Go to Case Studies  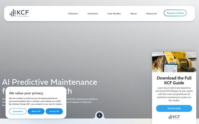point(114,14)
